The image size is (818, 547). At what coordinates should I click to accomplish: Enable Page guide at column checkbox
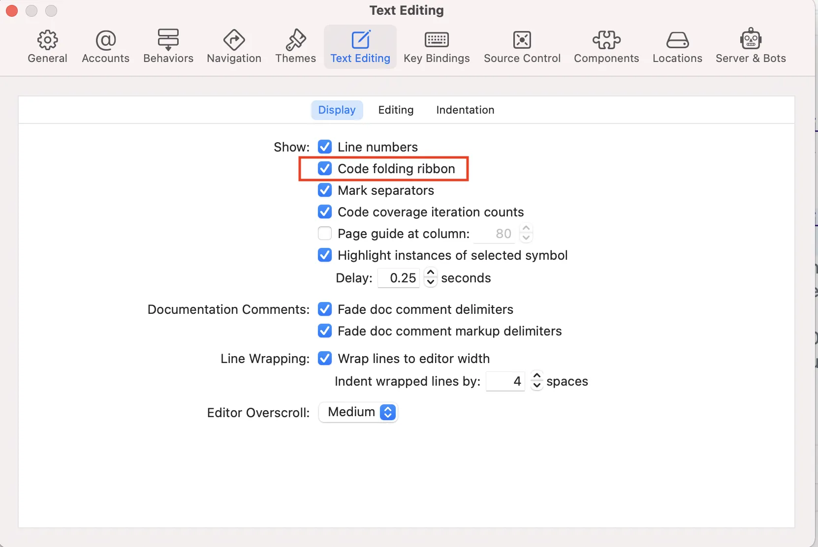325,233
